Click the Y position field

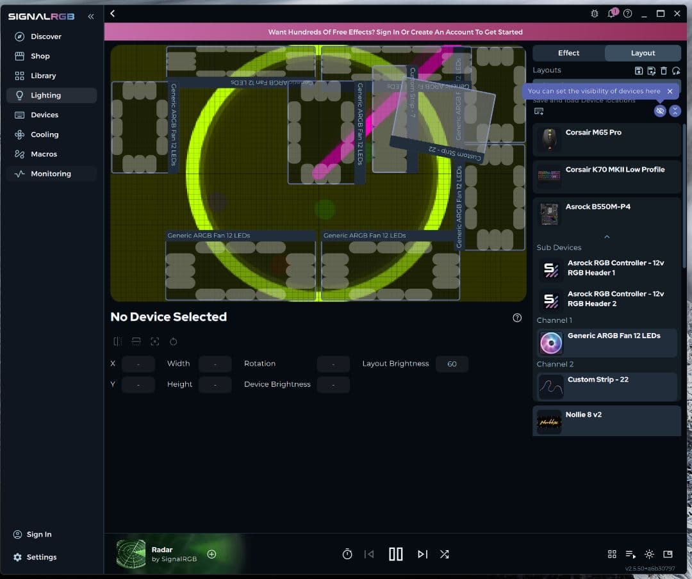coord(138,385)
